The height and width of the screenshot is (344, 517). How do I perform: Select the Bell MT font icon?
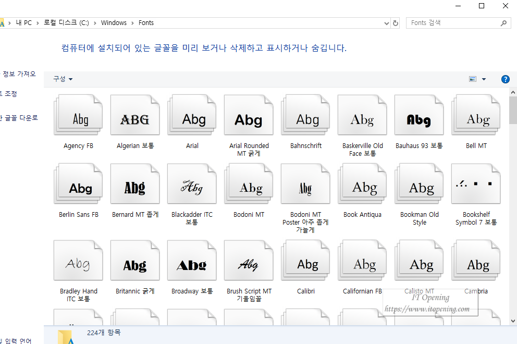coord(476,115)
